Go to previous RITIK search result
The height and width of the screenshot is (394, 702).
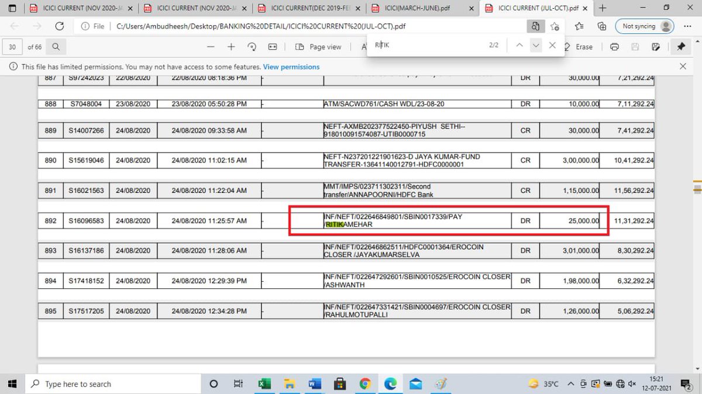pos(519,45)
